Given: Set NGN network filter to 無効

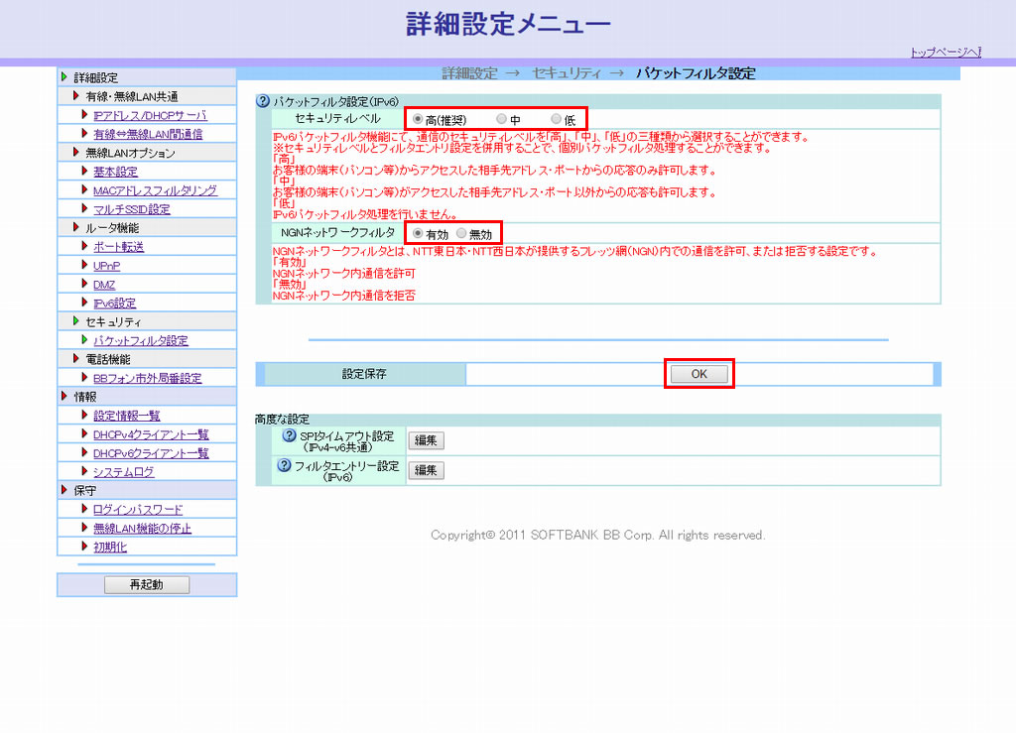Looking at the screenshot, I should pyautogui.click(x=461, y=233).
